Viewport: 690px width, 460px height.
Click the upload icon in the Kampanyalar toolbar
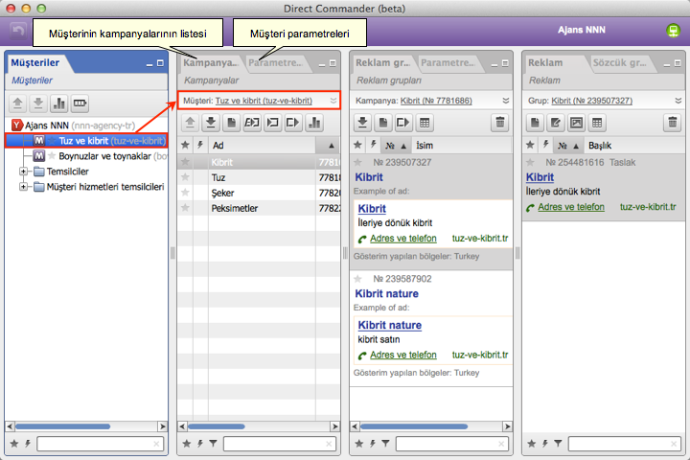(190, 123)
